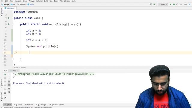Viewport: 192px width, 108px height.
Task: Open the Project tool window side tab
Action: pyautogui.click(x=1, y=12)
